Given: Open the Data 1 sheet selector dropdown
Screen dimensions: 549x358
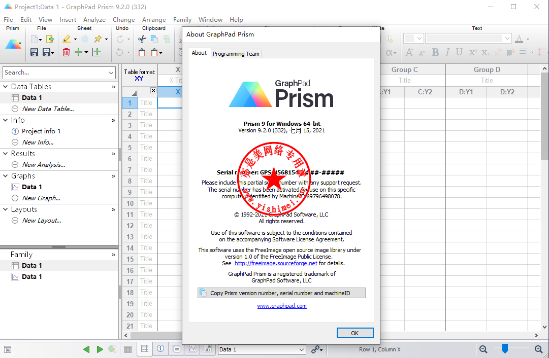Looking at the screenshot, I should pos(302,349).
